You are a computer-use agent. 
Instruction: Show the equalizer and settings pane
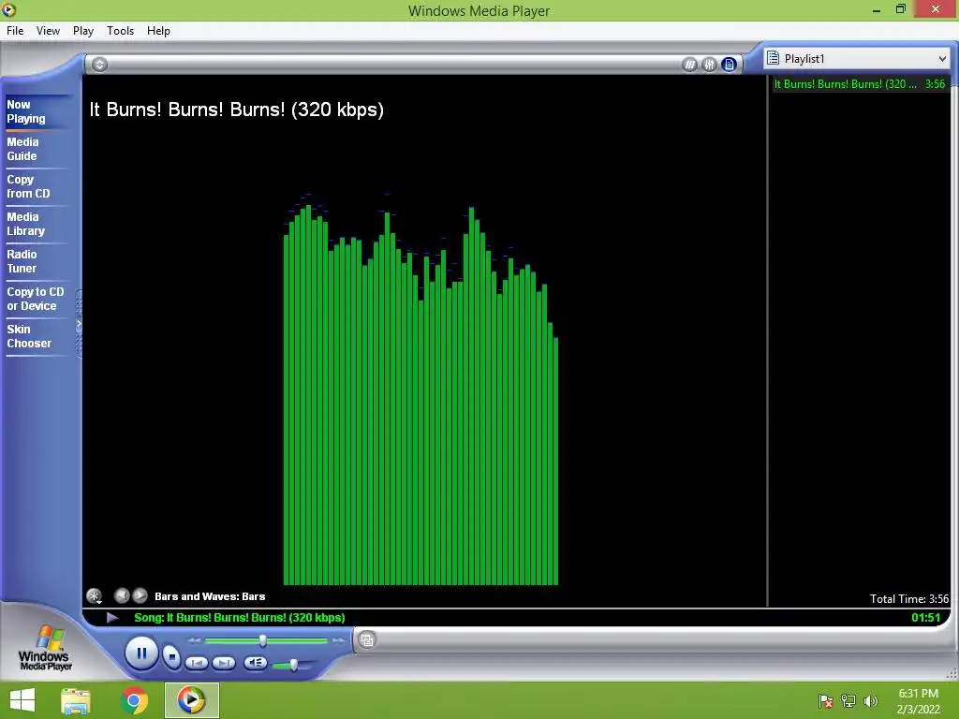click(709, 65)
